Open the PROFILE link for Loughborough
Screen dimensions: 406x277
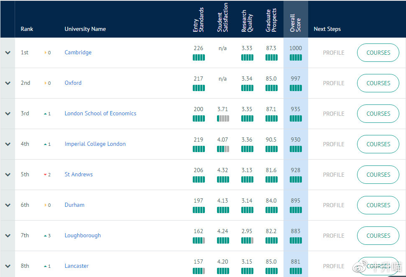click(x=334, y=236)
